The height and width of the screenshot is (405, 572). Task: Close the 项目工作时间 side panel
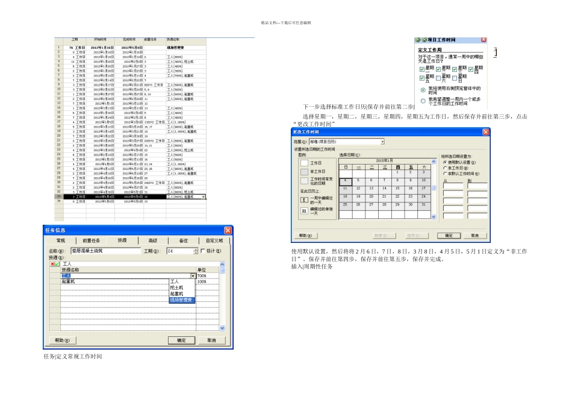coord(483,40)
